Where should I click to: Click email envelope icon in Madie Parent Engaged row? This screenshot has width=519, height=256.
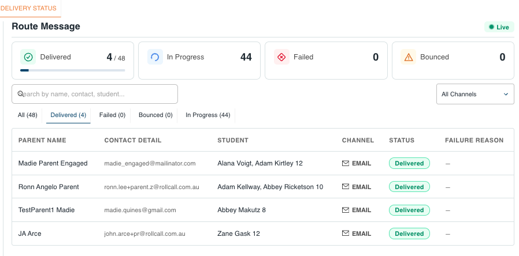346,163
